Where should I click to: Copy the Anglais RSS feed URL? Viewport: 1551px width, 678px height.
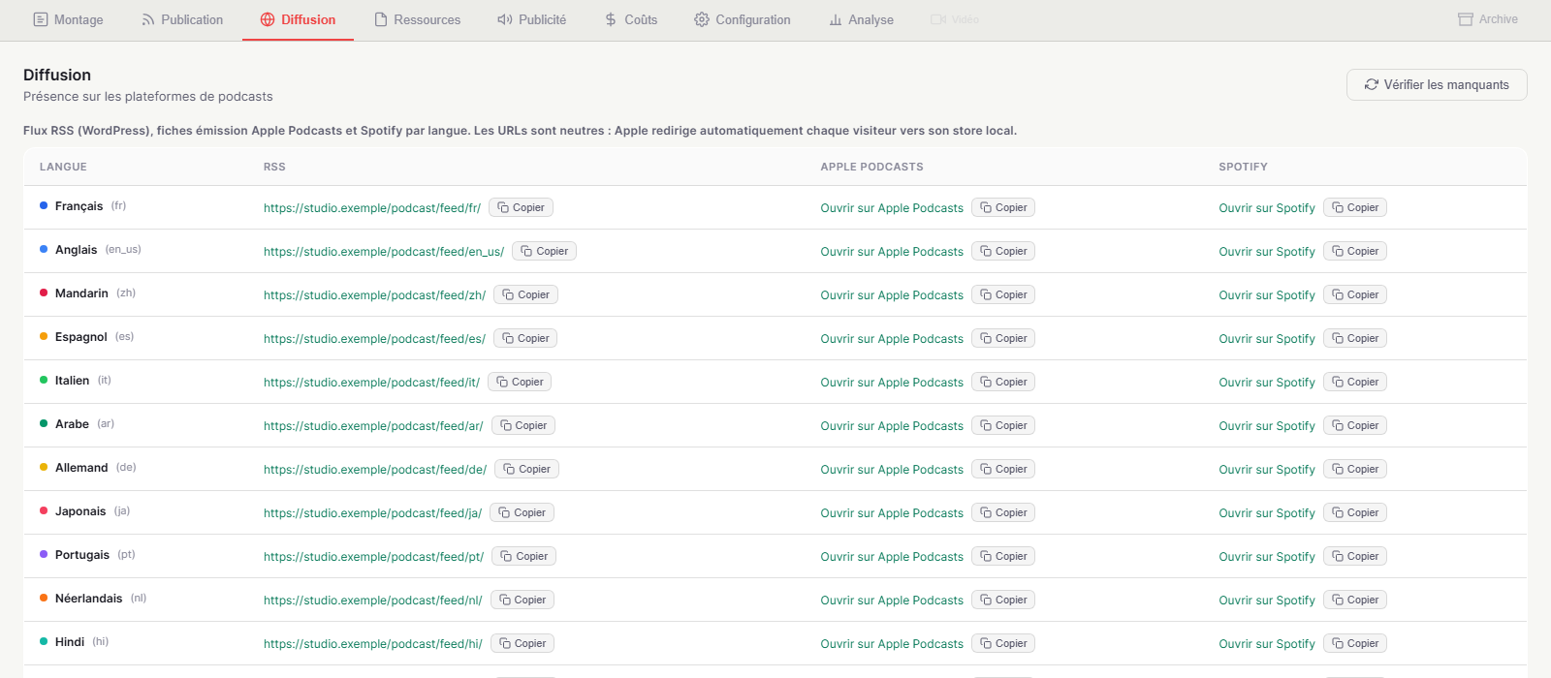[545, 251]
